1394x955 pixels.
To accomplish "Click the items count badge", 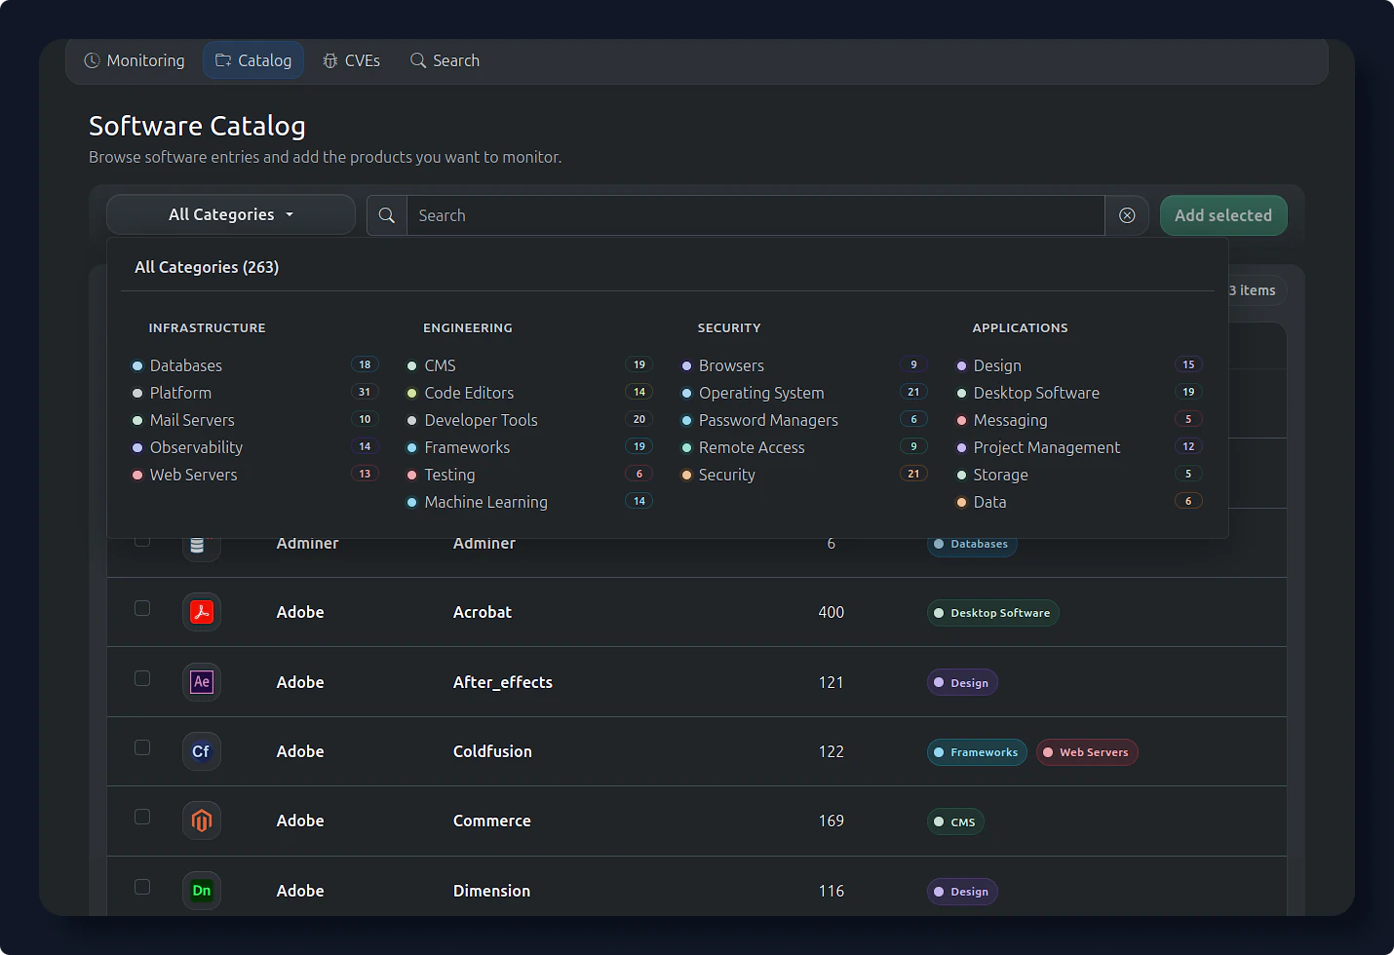I will tap(1256, 290).
